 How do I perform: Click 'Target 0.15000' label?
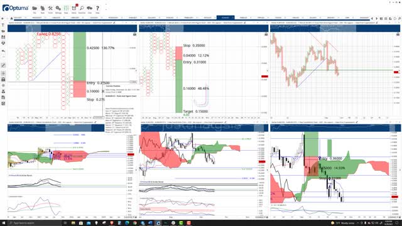click(195, 112)
